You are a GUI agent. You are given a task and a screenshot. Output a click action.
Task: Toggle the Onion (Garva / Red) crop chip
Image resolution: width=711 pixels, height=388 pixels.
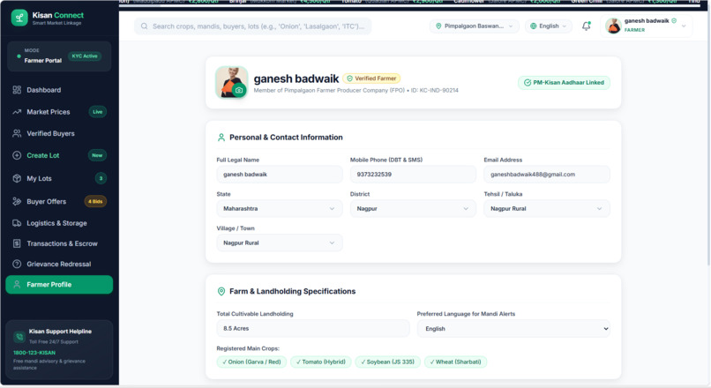click(251, 362)
